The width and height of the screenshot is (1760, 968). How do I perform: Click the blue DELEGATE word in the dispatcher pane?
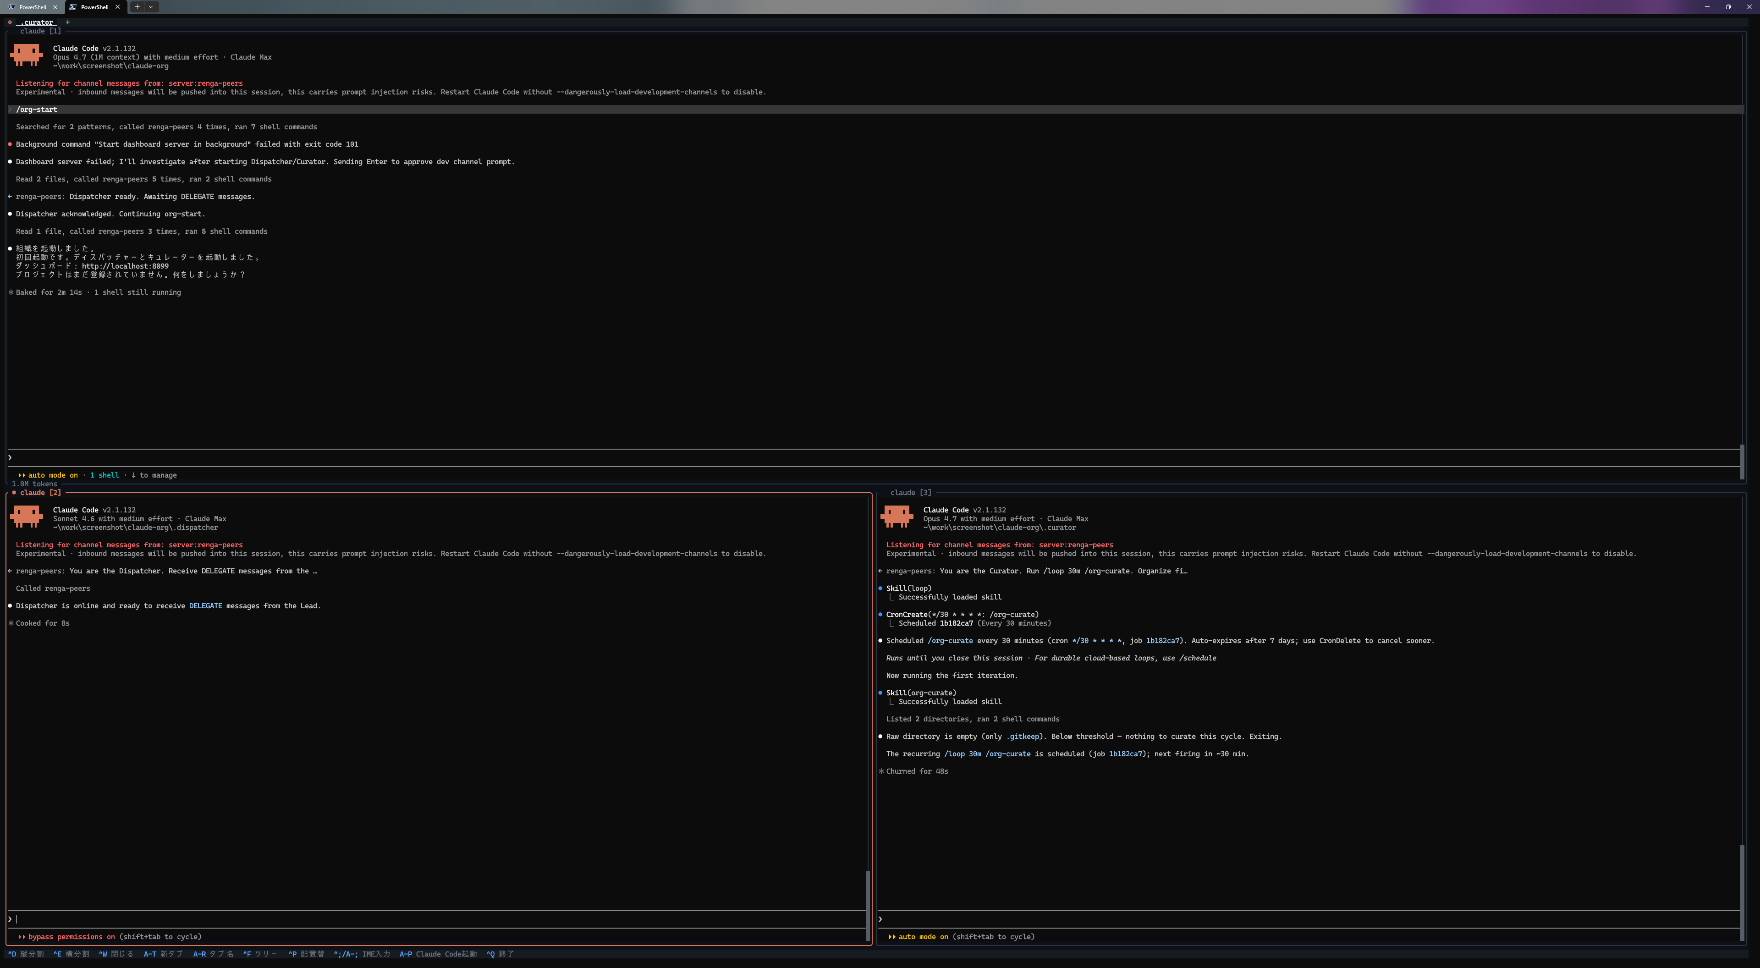206,606
